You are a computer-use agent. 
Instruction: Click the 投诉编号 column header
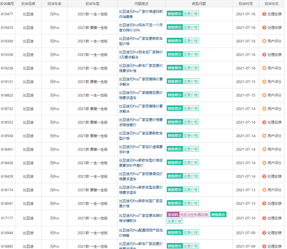tap(7, 4)
